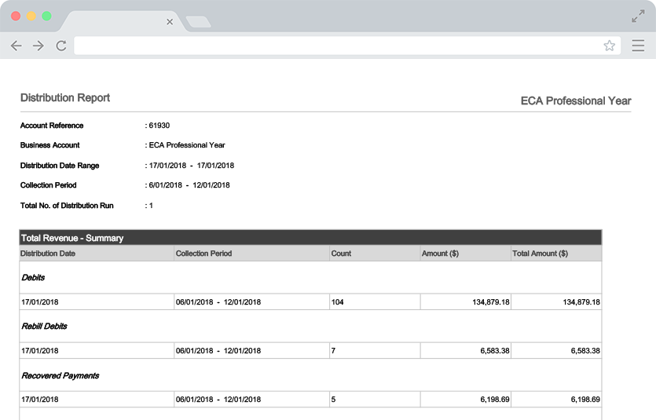This screenshot has height=420, width=656.
Task: Select Debits total amount 134,879.18
Action: coord(581,302)
